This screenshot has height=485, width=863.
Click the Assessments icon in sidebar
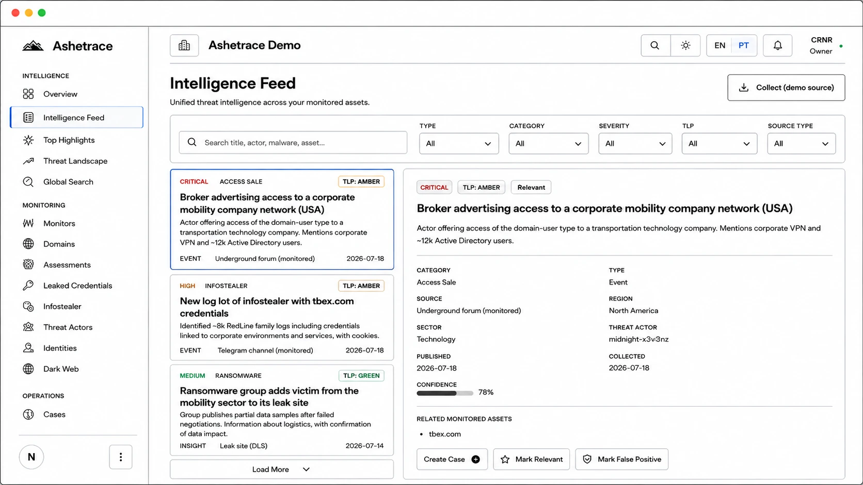pos(28,265)
